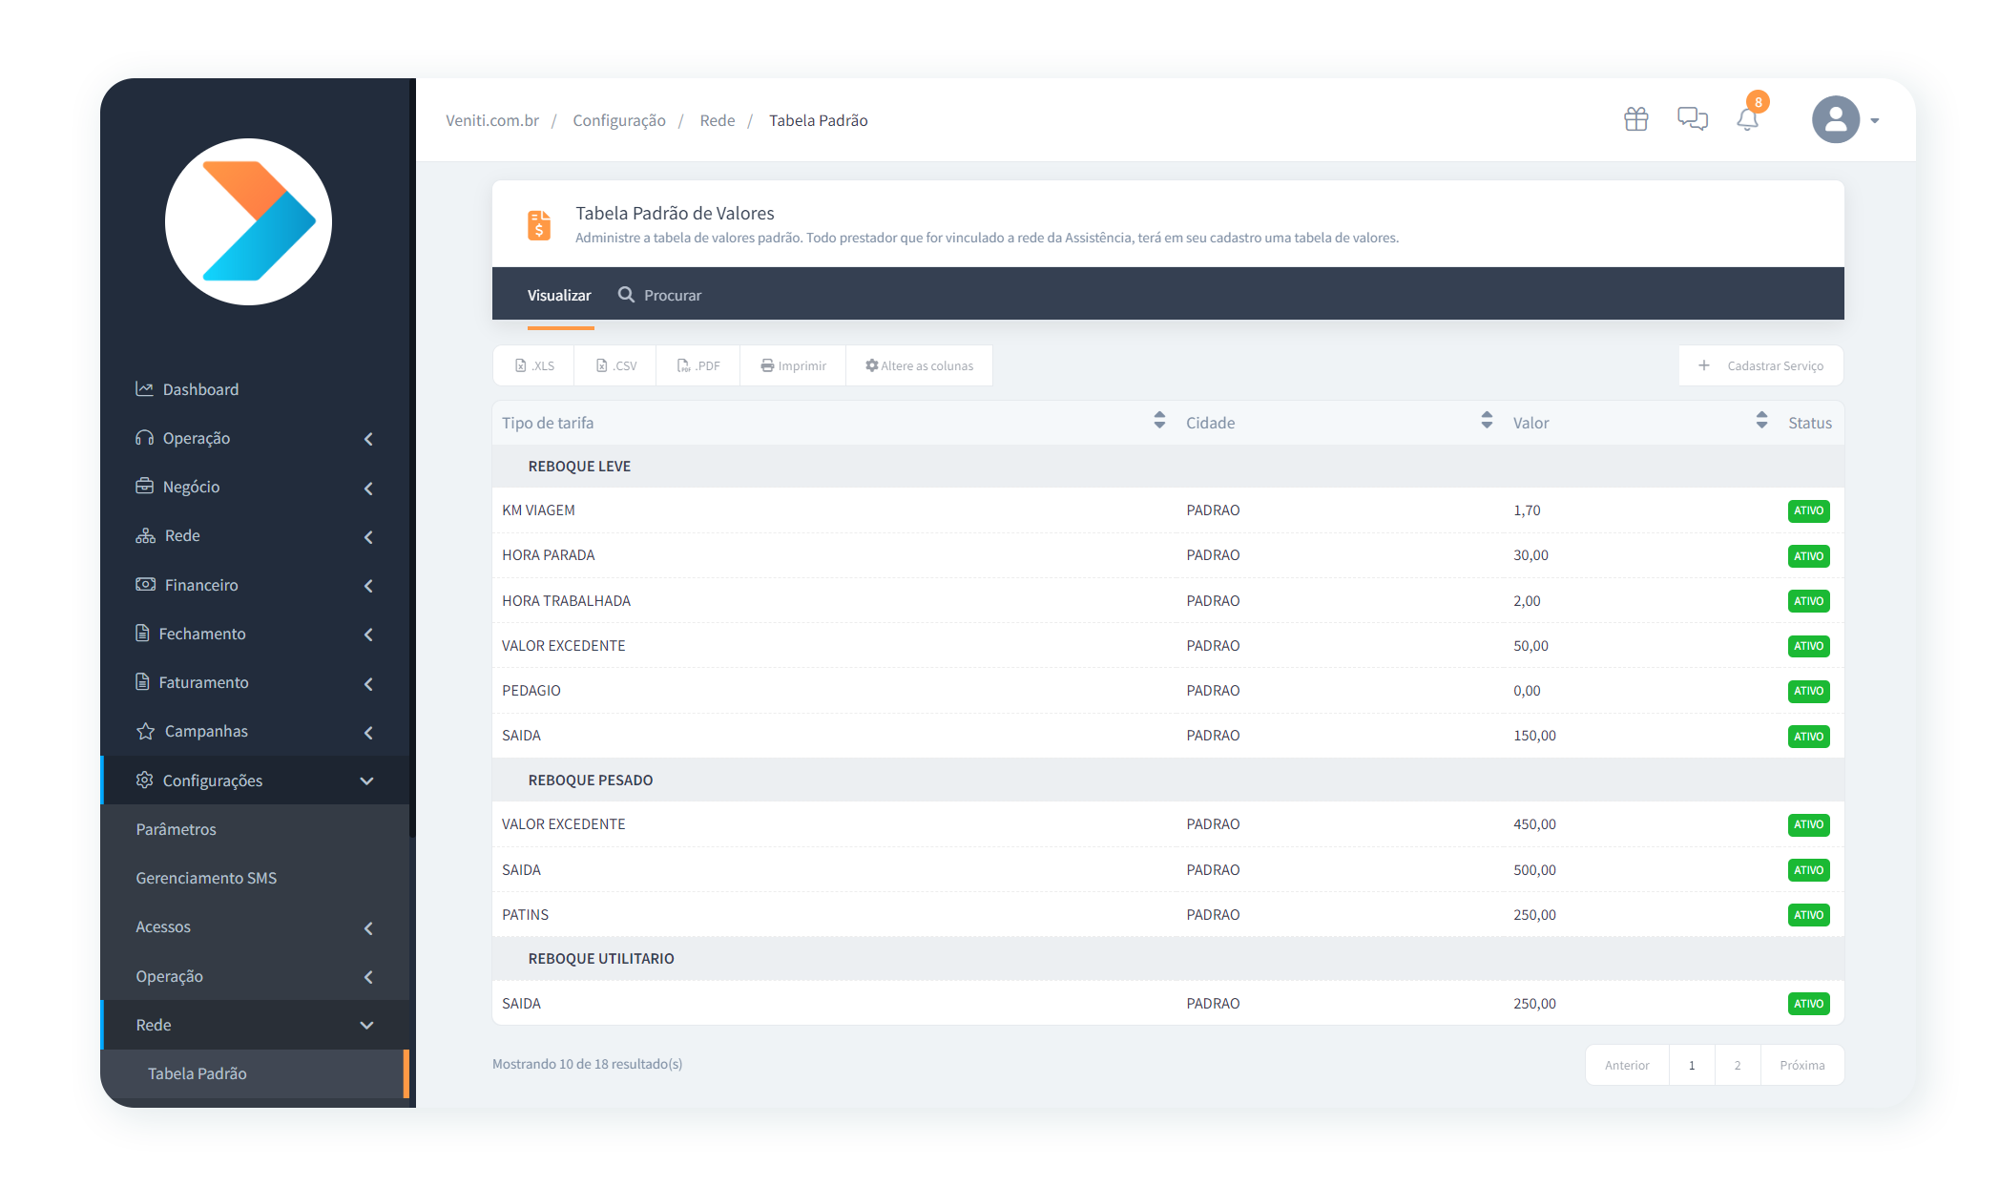The image size is (1999, 1186).
Task: Expand main Rede menu chevron
Action: tap(368, 537)
